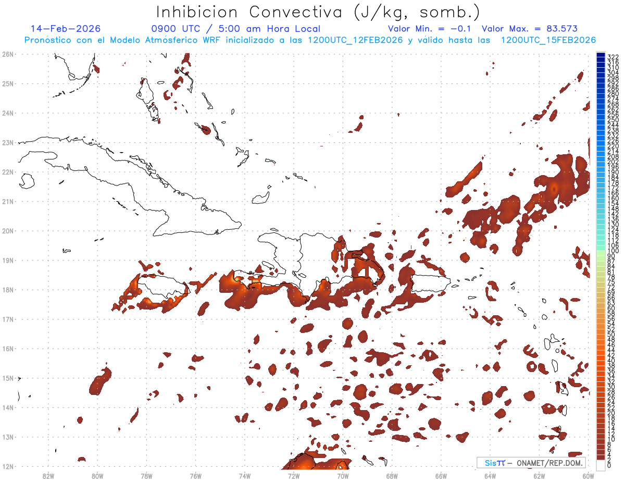Click the 60W longitude label
625x483 pixels.
589,475
